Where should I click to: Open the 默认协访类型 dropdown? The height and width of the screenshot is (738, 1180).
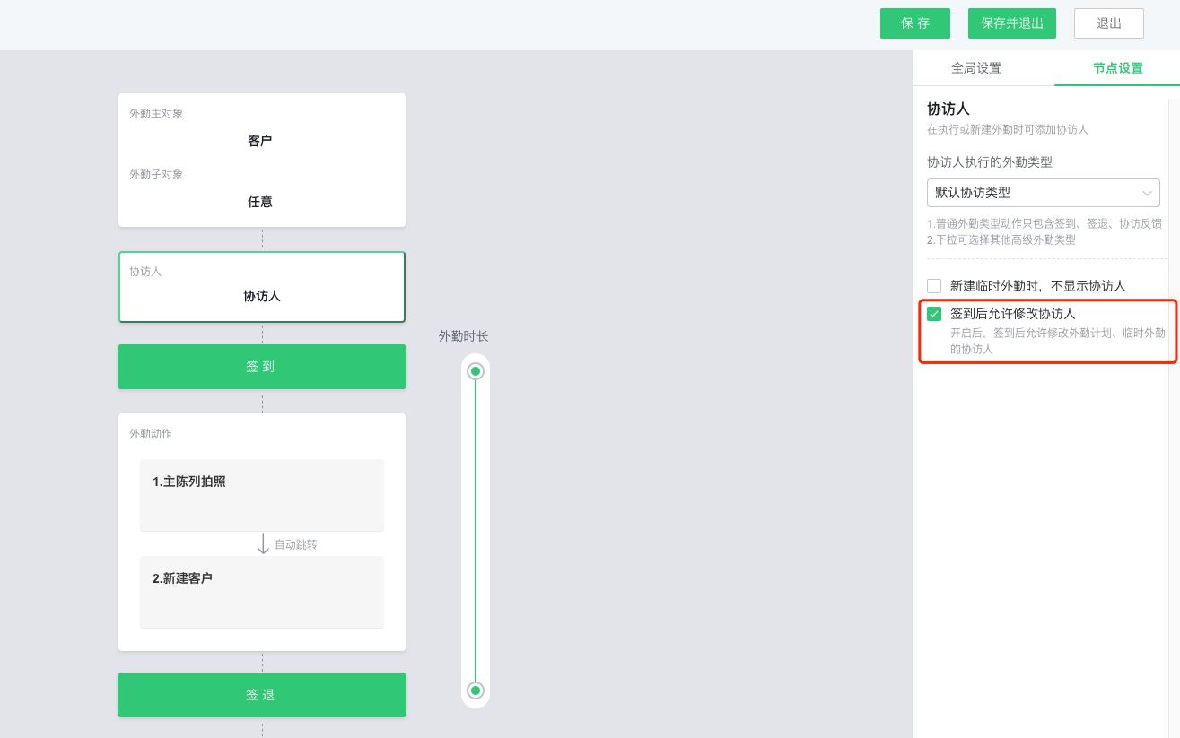click(1043, 193)
